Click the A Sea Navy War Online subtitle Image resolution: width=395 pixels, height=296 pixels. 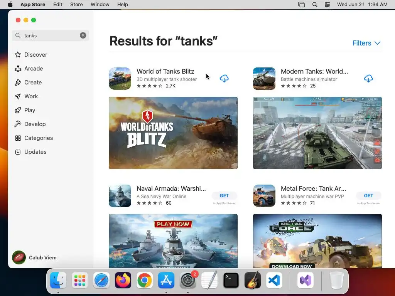tap(162, 196)
